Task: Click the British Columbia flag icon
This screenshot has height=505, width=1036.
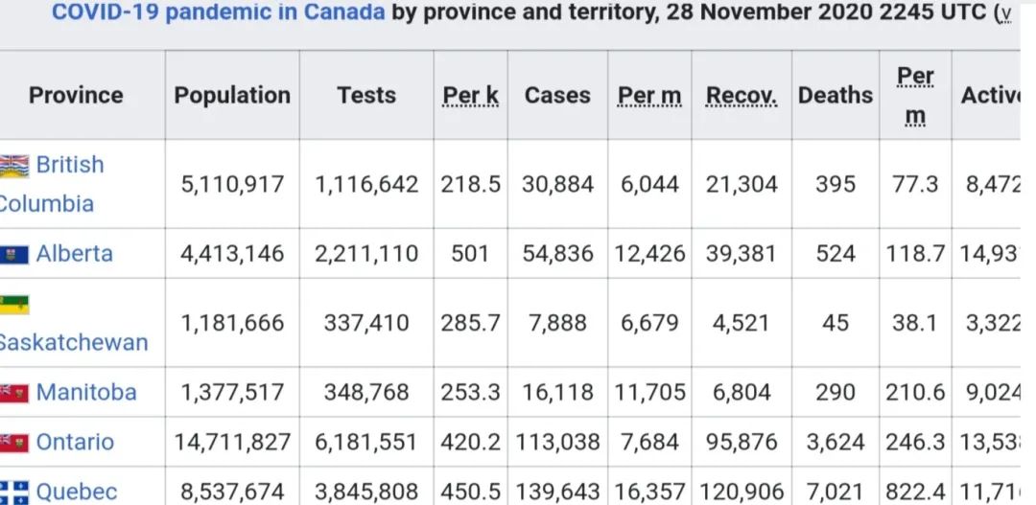Action: (x=14, y=167)
